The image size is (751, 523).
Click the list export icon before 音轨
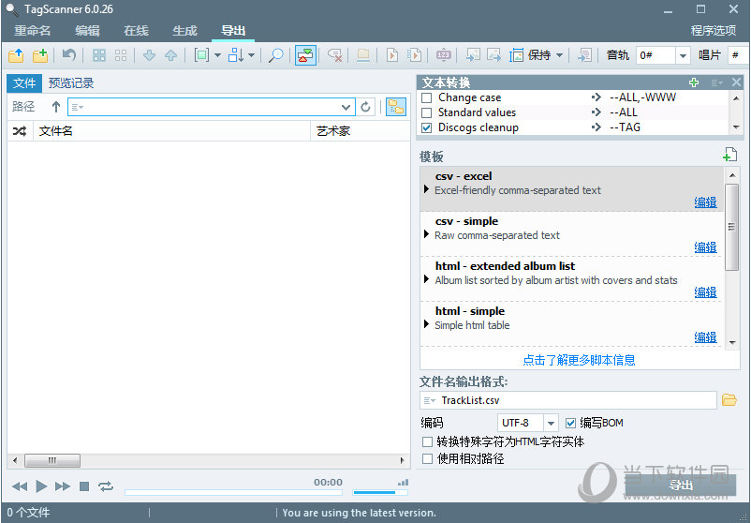tap(584, 55)
